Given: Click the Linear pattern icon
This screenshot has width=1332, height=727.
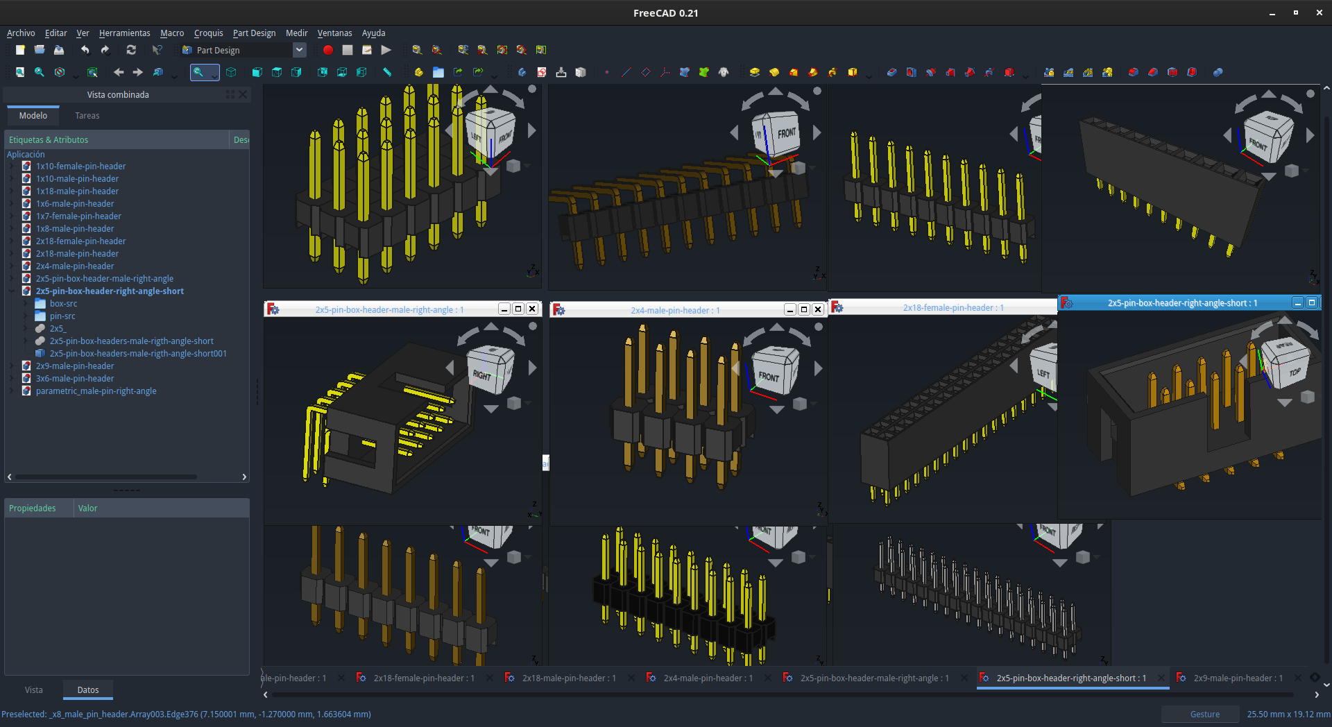Looking at the screenshot, I should (1068, 72).
